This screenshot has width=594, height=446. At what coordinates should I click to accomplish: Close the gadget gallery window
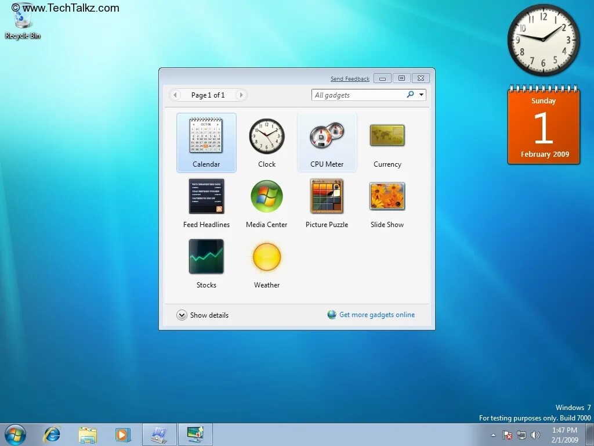[421, 78]
